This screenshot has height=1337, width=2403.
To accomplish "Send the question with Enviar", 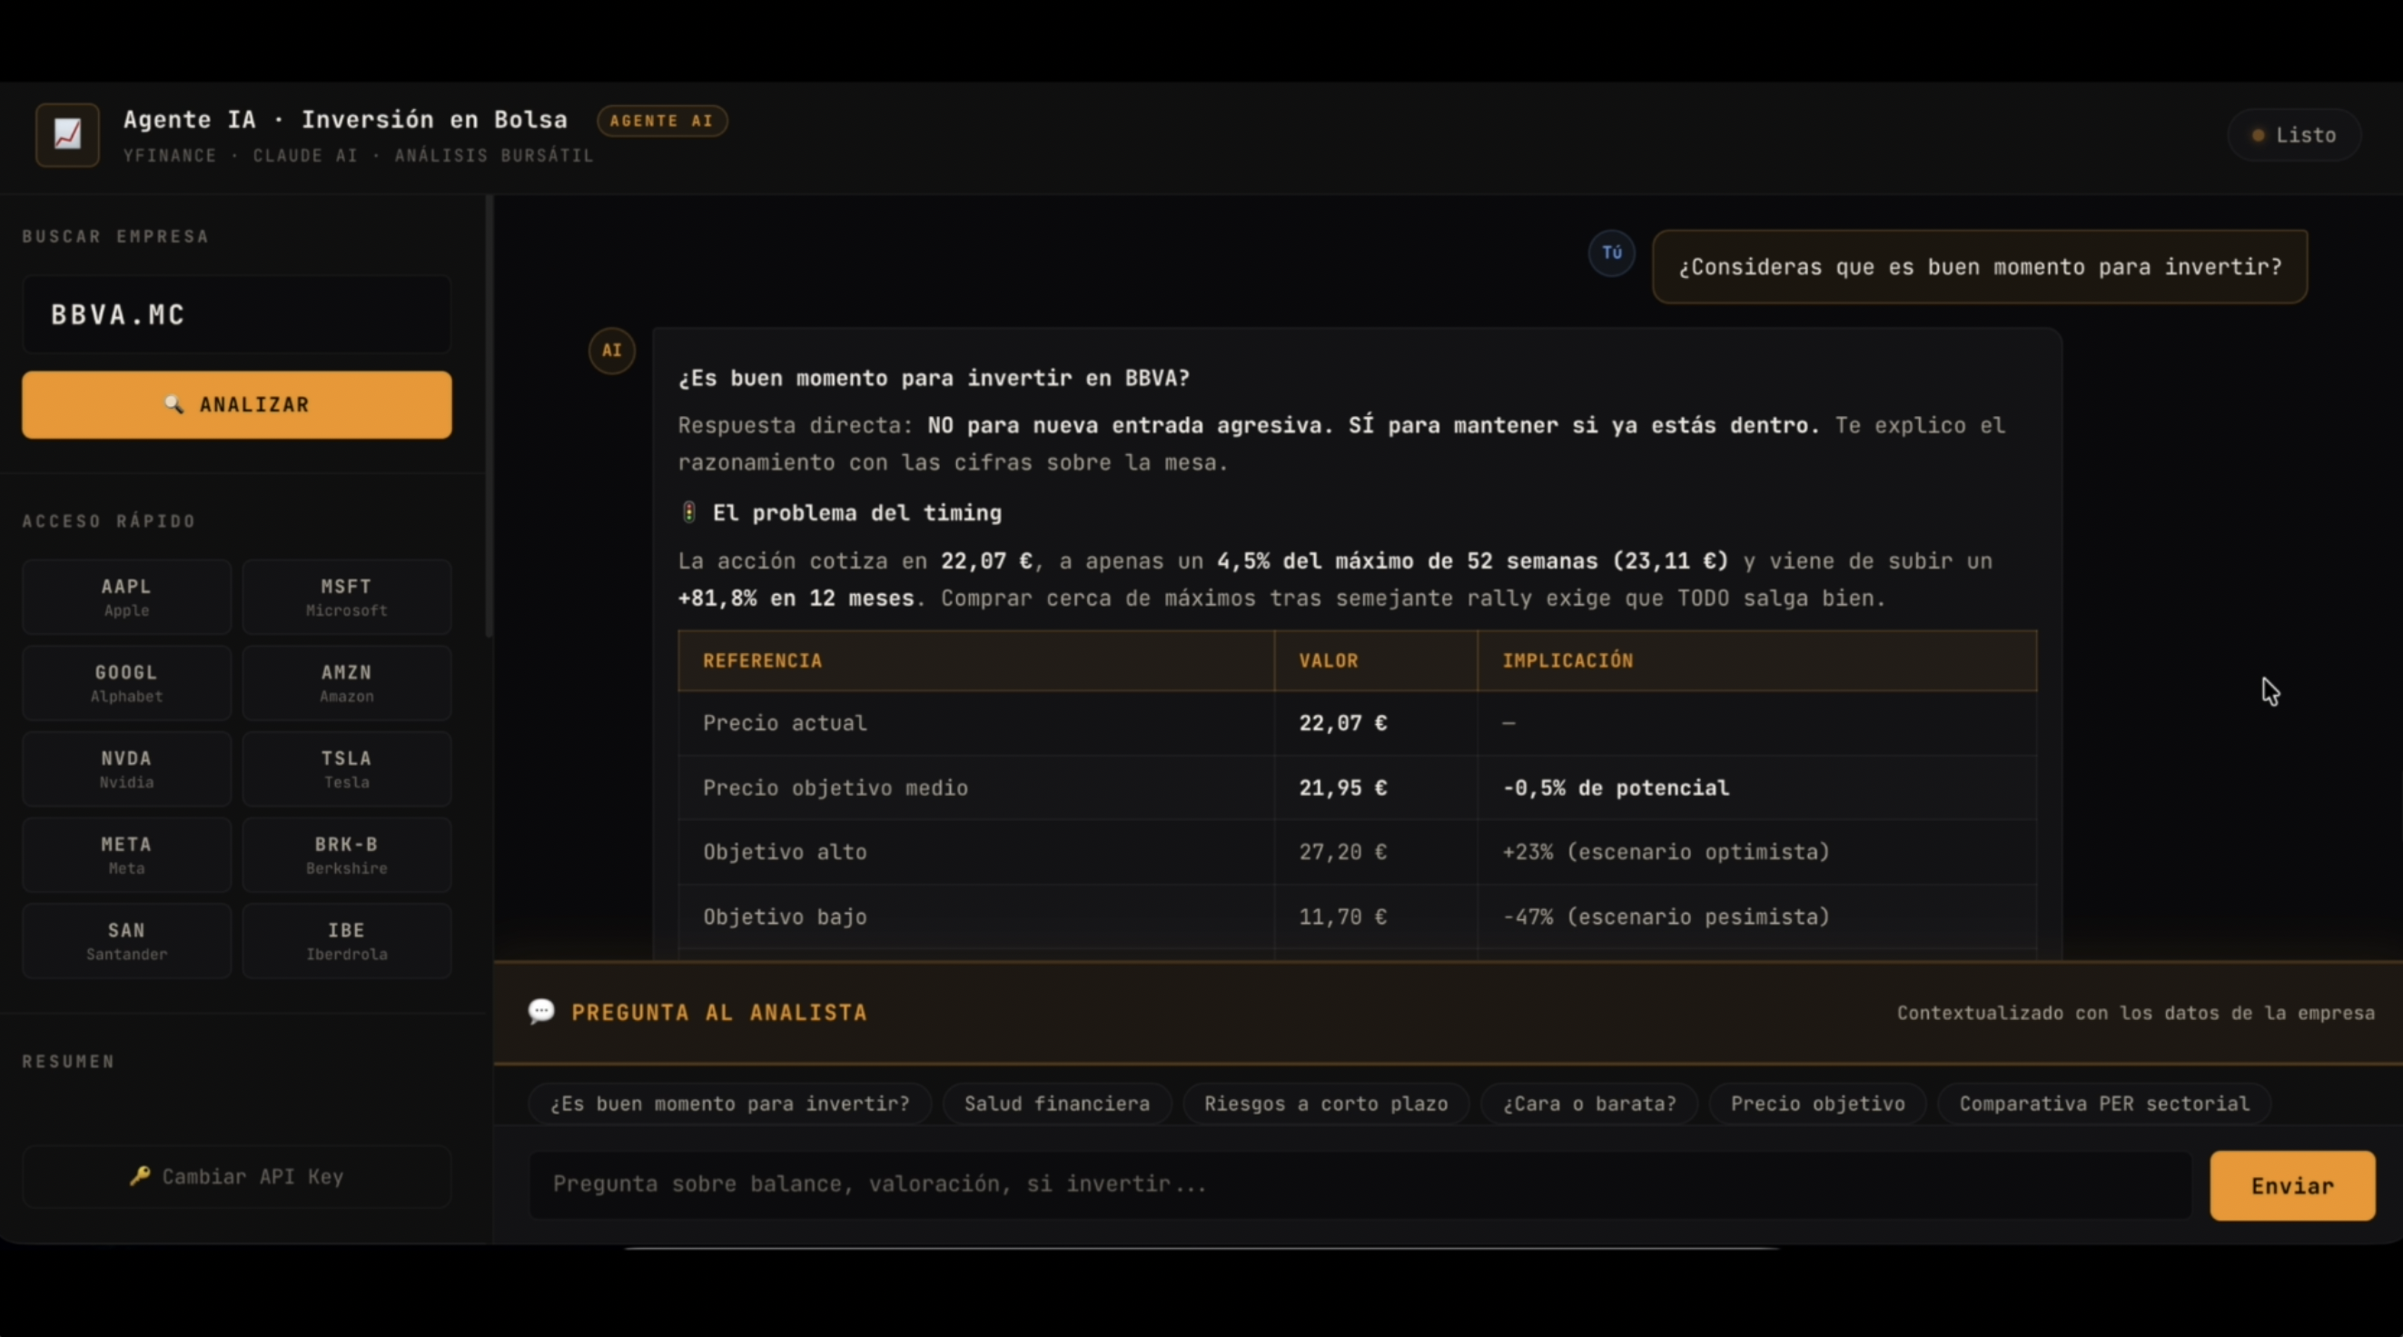I will (2292, 1186).
